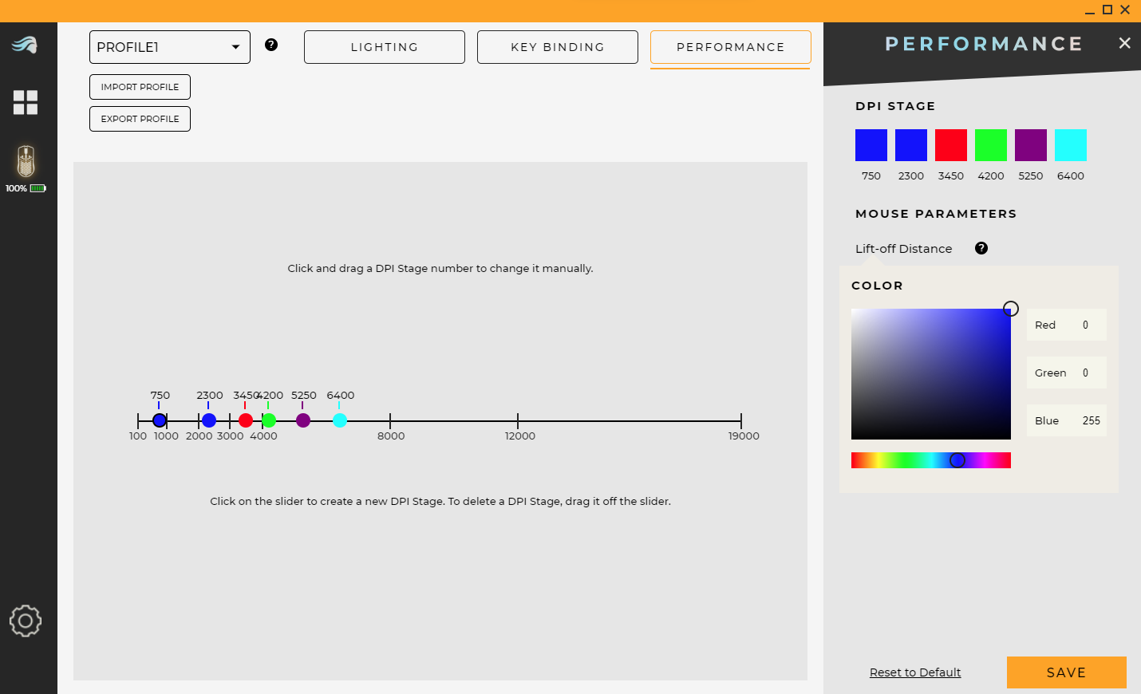Select the mouse device icon in sidebar

tap(26, 161)
